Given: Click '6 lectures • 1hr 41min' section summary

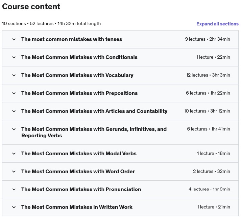Looking at the screenshot, I should pos(208,129).
